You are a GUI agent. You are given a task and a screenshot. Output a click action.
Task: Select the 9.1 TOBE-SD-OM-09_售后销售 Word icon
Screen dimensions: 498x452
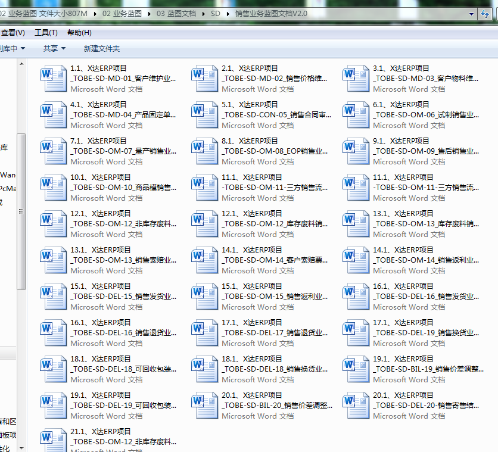356,149
